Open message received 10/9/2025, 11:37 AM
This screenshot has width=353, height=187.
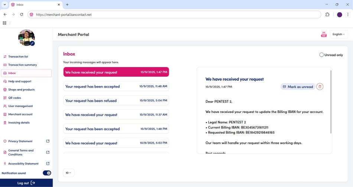[x=116, y=114]
